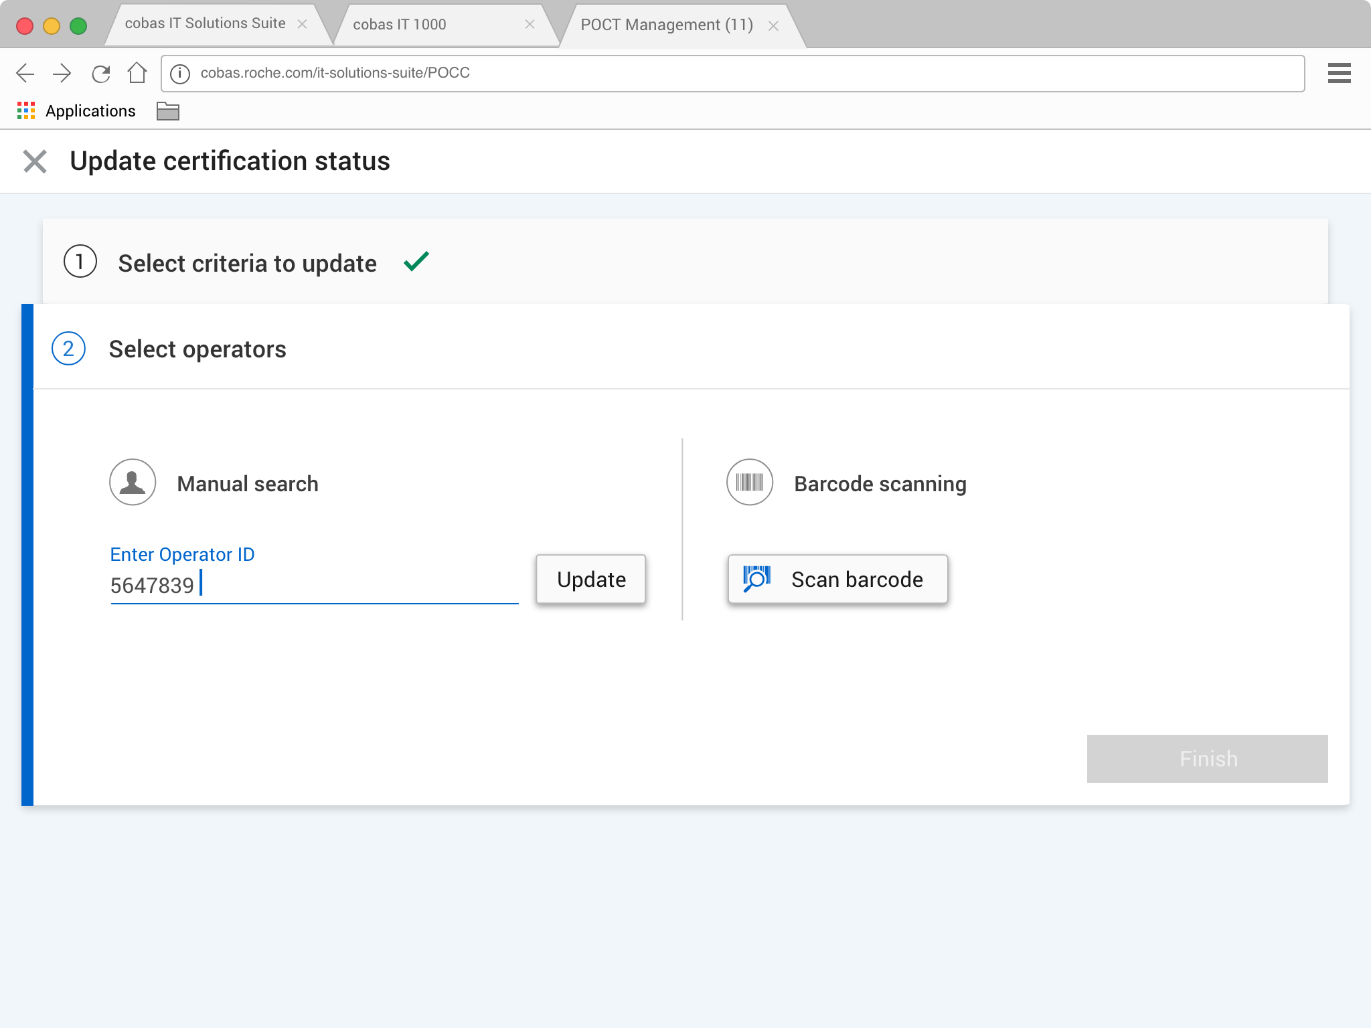Open the Applications grid icon

coord(25,111)
